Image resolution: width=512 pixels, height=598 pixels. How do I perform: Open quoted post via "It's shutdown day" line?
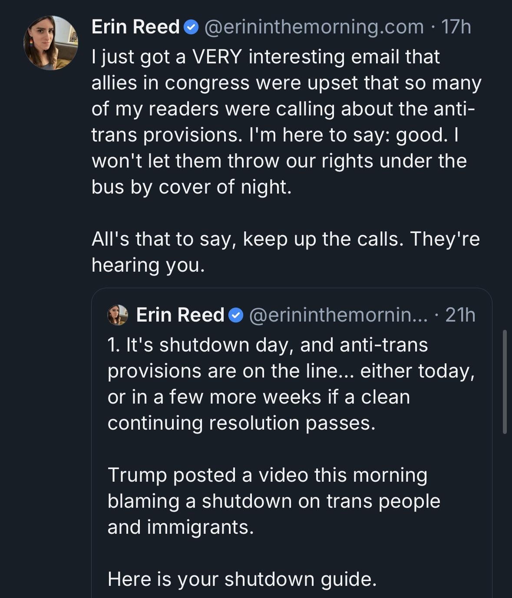tap(268, 345)
